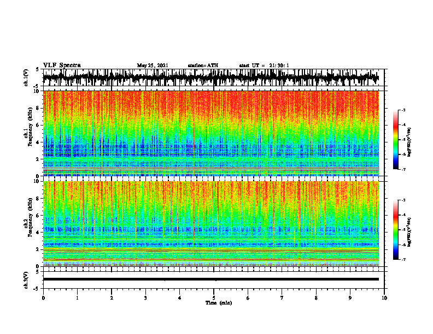Click the log(PSD) label beside ch.1 color bar
The height and width of the screenshot is (334, 433).
tap(409, 142)
